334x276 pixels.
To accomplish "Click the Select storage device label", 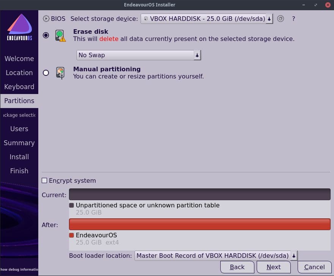I will pyautogui.click(x=104, y=19).
